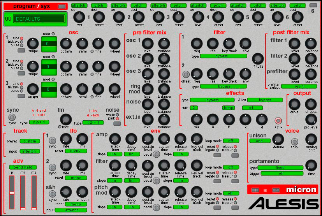The height and width of the screenshot is (216, 322).
Task: Toggle filter 2 offset button
Action: click(186, 74)
